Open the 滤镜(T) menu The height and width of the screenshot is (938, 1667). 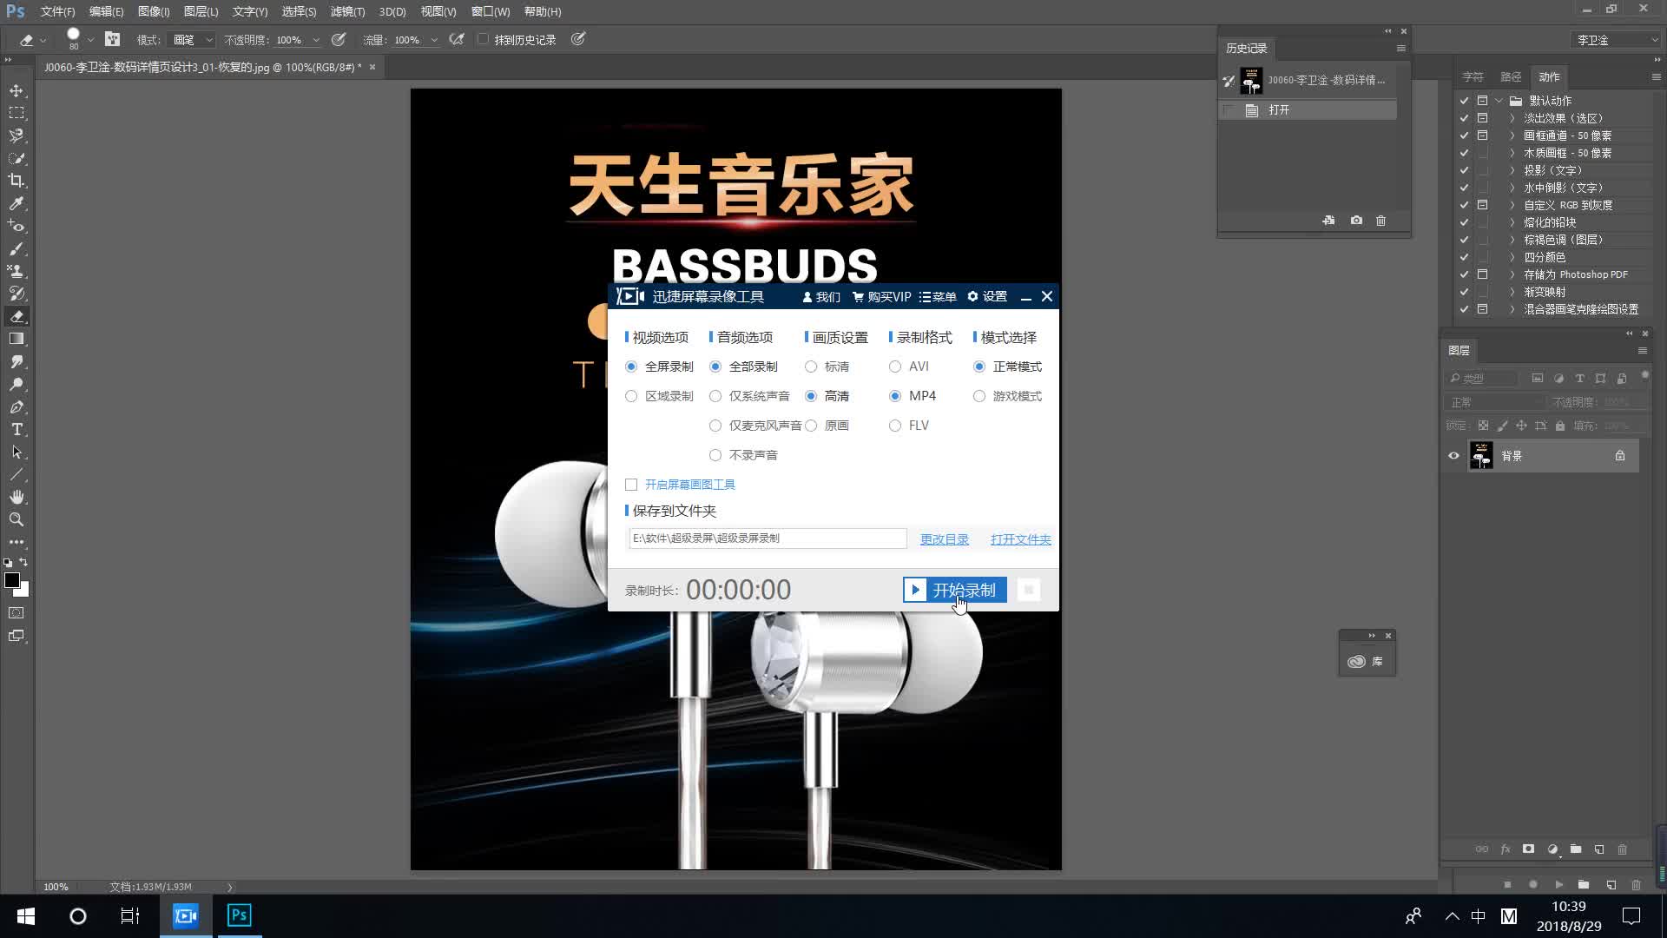(x=347, y=11)
